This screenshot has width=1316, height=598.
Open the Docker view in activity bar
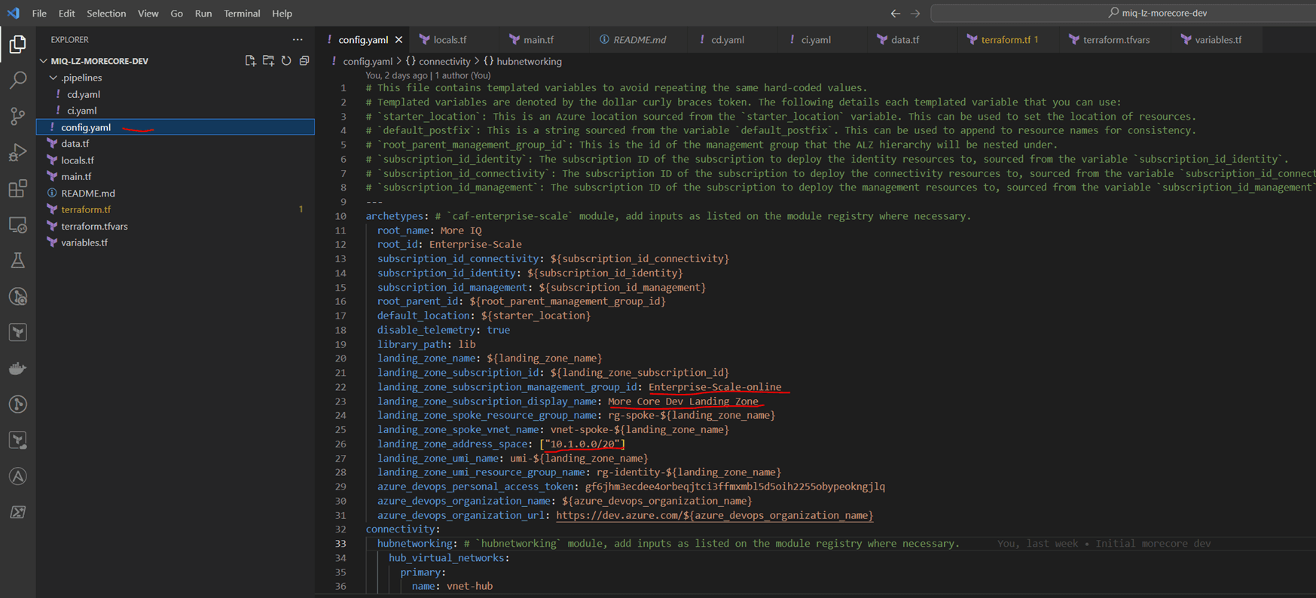click(18, 368)
